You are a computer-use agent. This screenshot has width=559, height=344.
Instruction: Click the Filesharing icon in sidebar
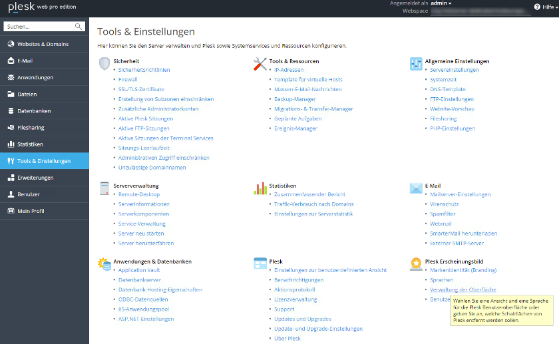11,128
